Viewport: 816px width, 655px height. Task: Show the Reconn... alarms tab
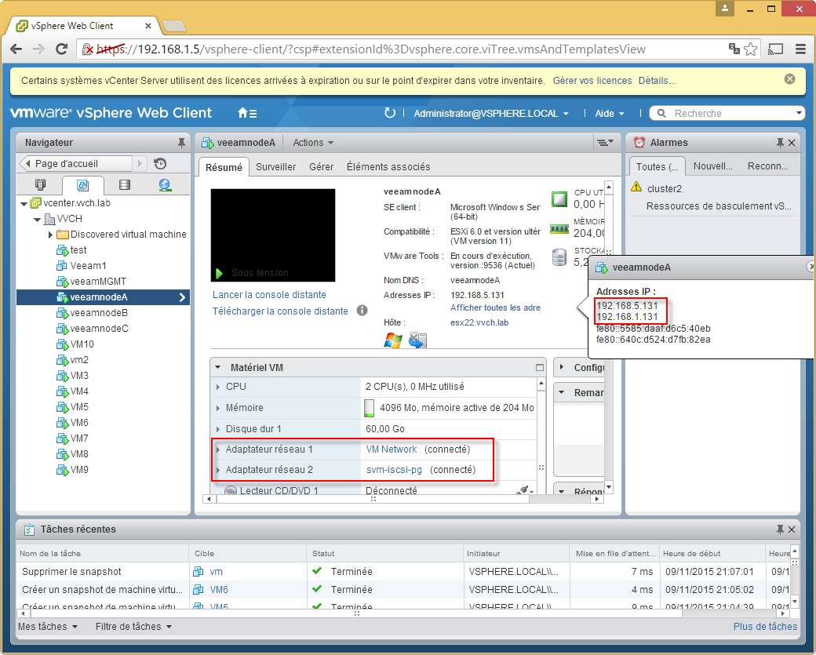pyautogui.click(x=767, y=166)
